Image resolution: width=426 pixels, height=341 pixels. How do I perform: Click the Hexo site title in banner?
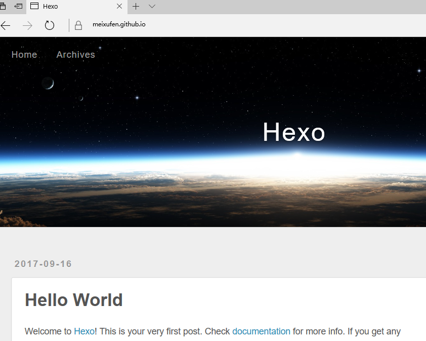(x=293, y=132)
